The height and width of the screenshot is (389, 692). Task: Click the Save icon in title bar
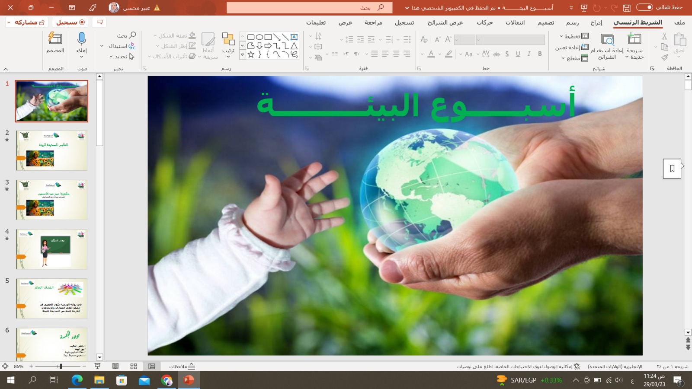[627, 8]
